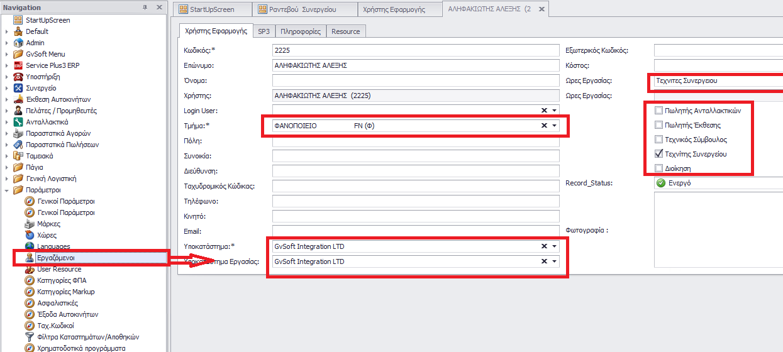Switch to the SP3 tab
The image size is (783, 352).
[264, 31]
